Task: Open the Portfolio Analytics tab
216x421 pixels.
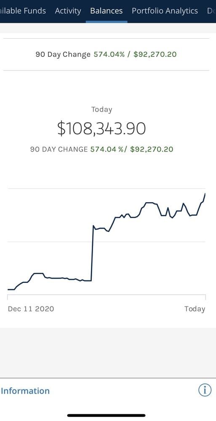Action: [165, 11]
